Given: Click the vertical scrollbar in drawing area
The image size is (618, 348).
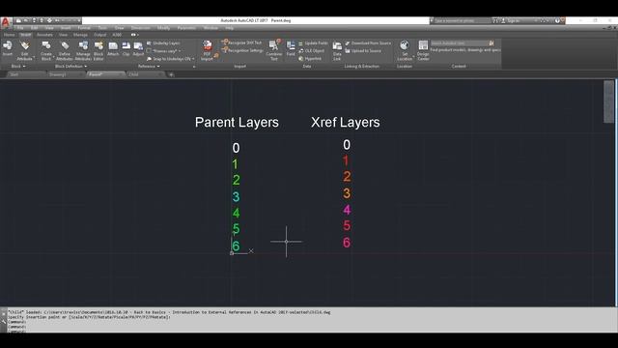Looking at the screenshot, I should pos(608,101).
